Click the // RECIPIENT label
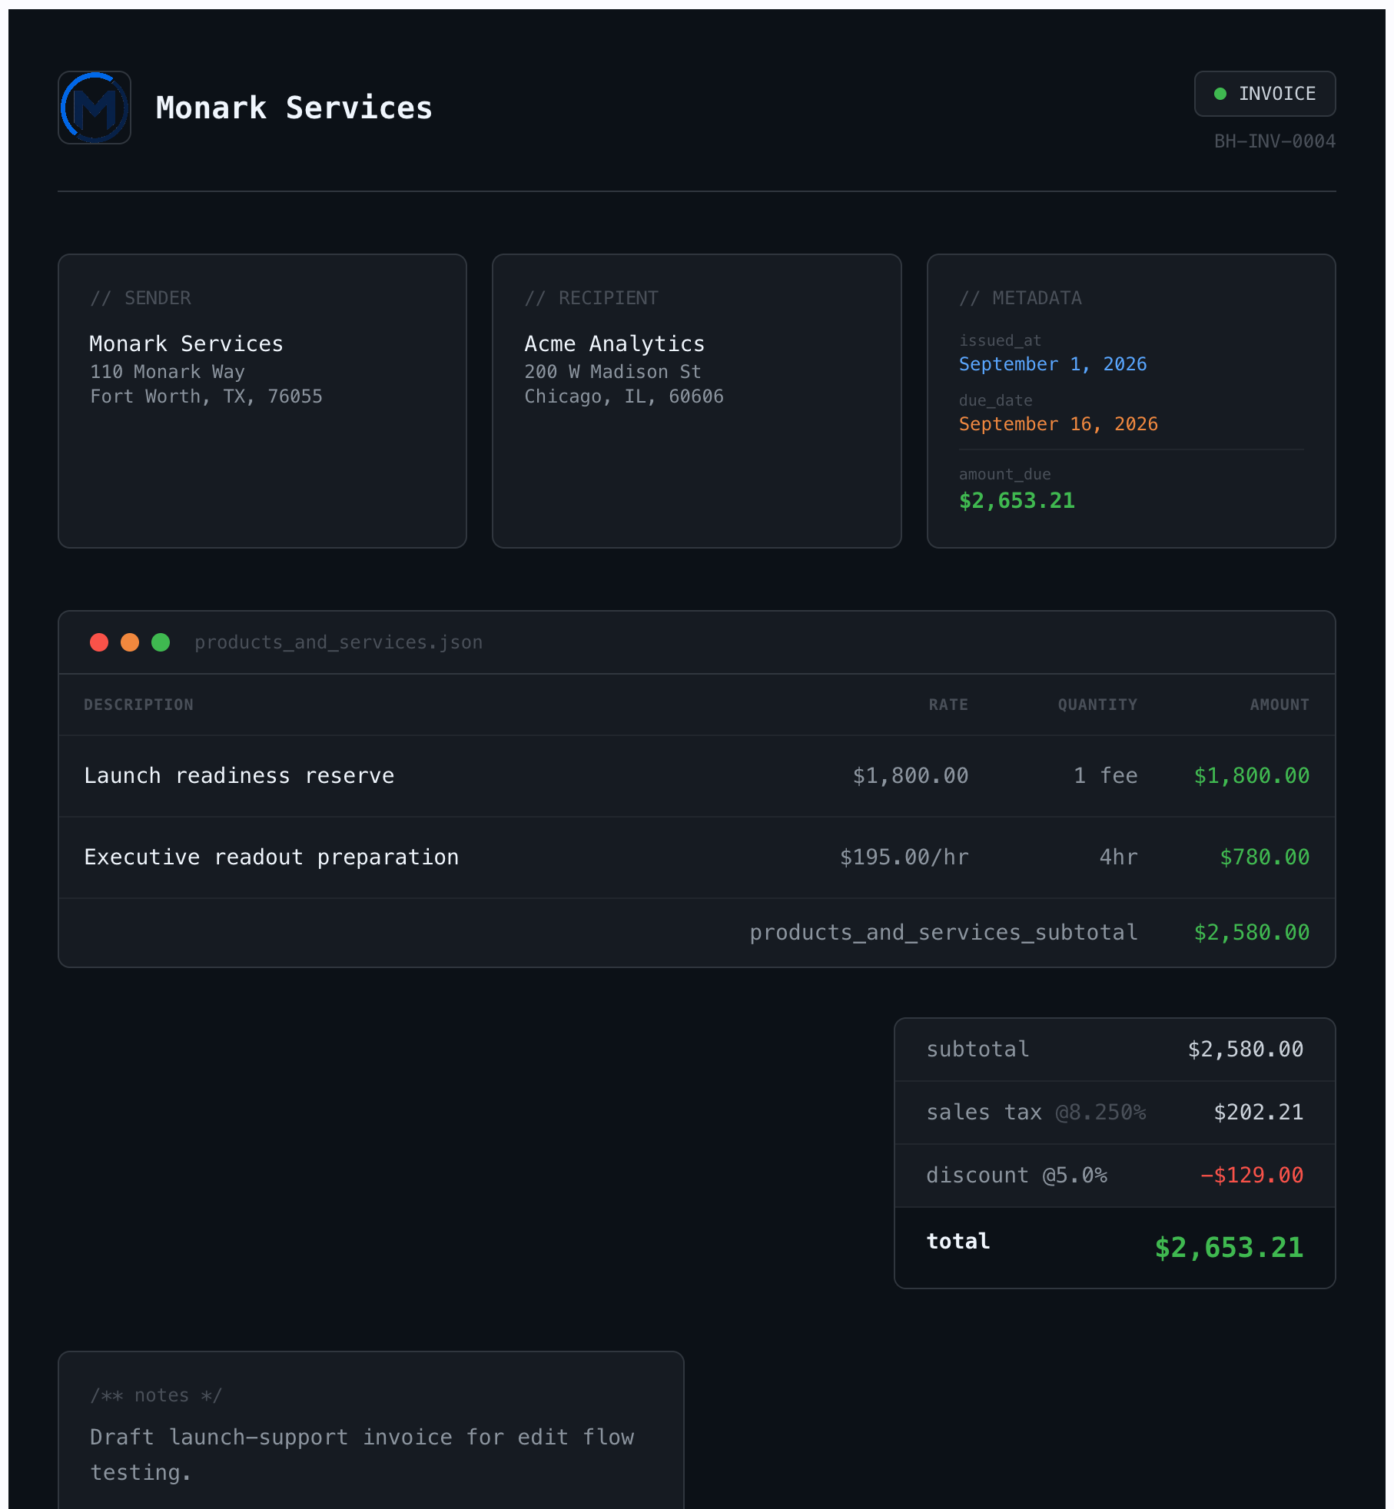1394x1509 pixels. click(x=591, y=298)
